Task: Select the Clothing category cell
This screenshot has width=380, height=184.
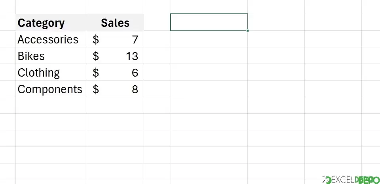Action: 51,72
